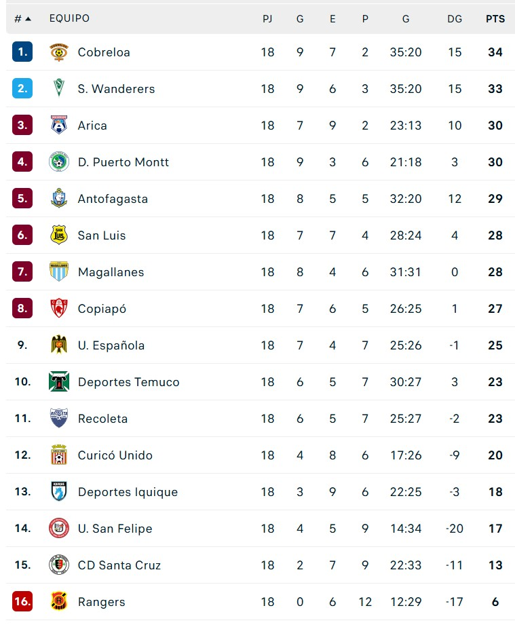Click the Magallanes striped shield logo
The width and height of the screenshot is (515, 625).
(58, 272)
